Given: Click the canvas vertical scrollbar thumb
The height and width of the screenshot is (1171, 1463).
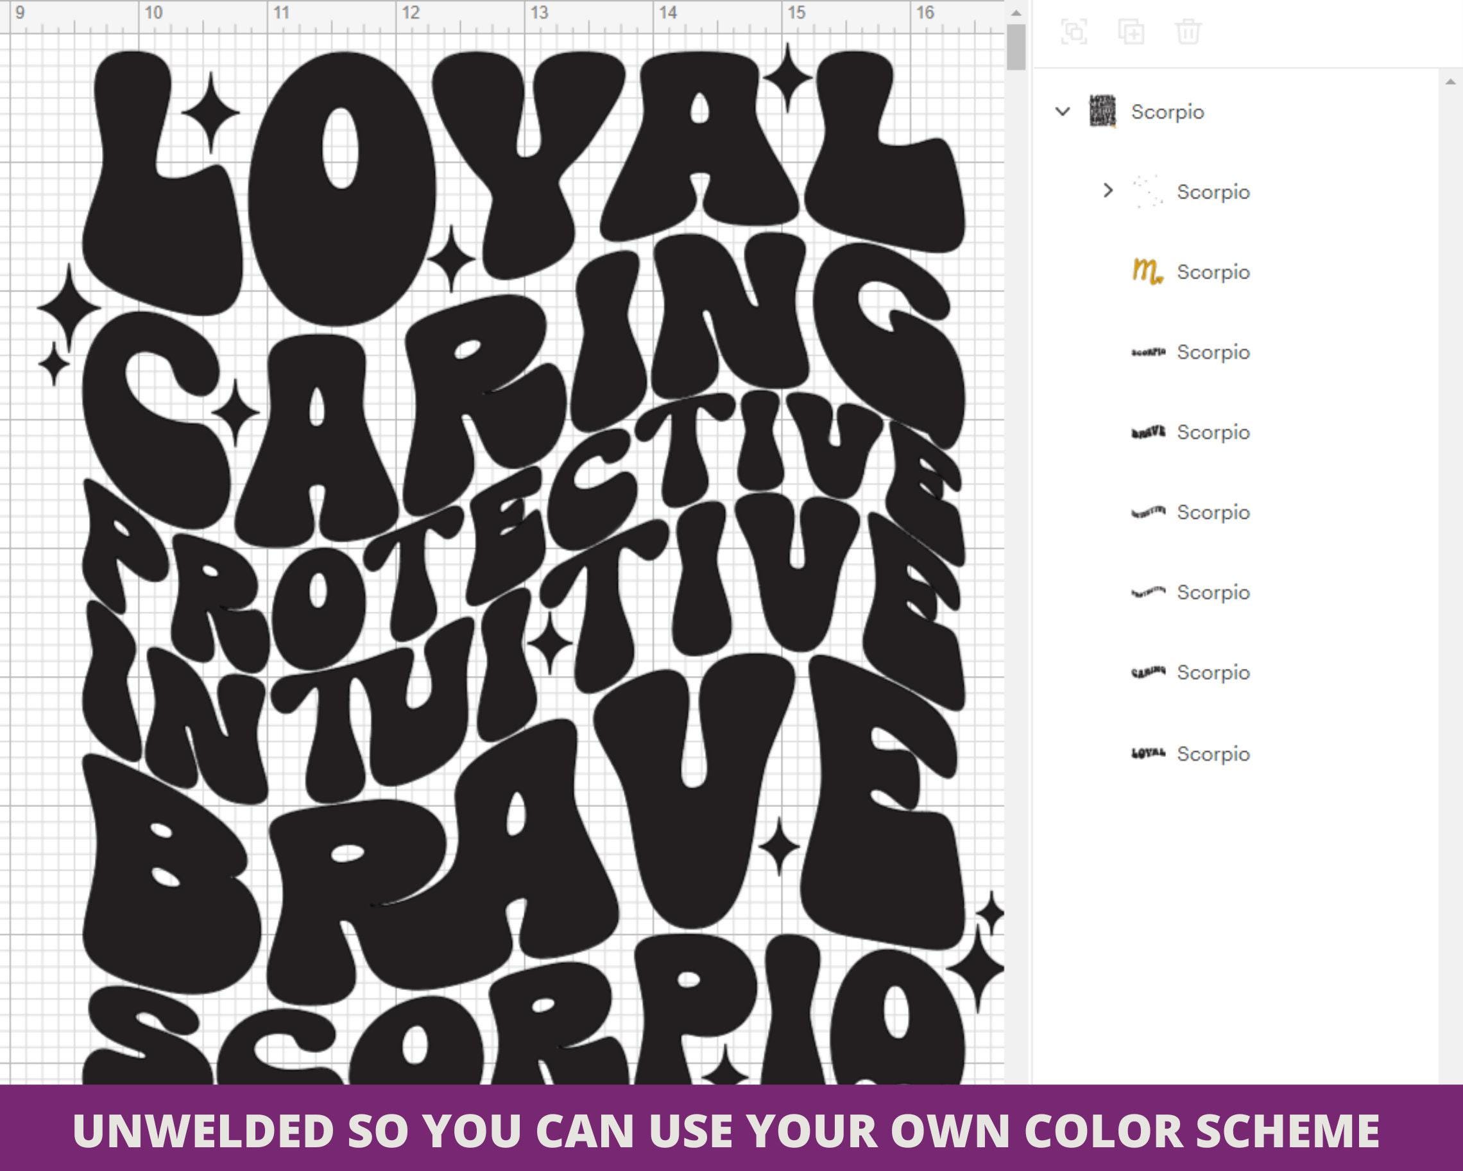Looking at the screenshot, I should [x=1016, y=47].
